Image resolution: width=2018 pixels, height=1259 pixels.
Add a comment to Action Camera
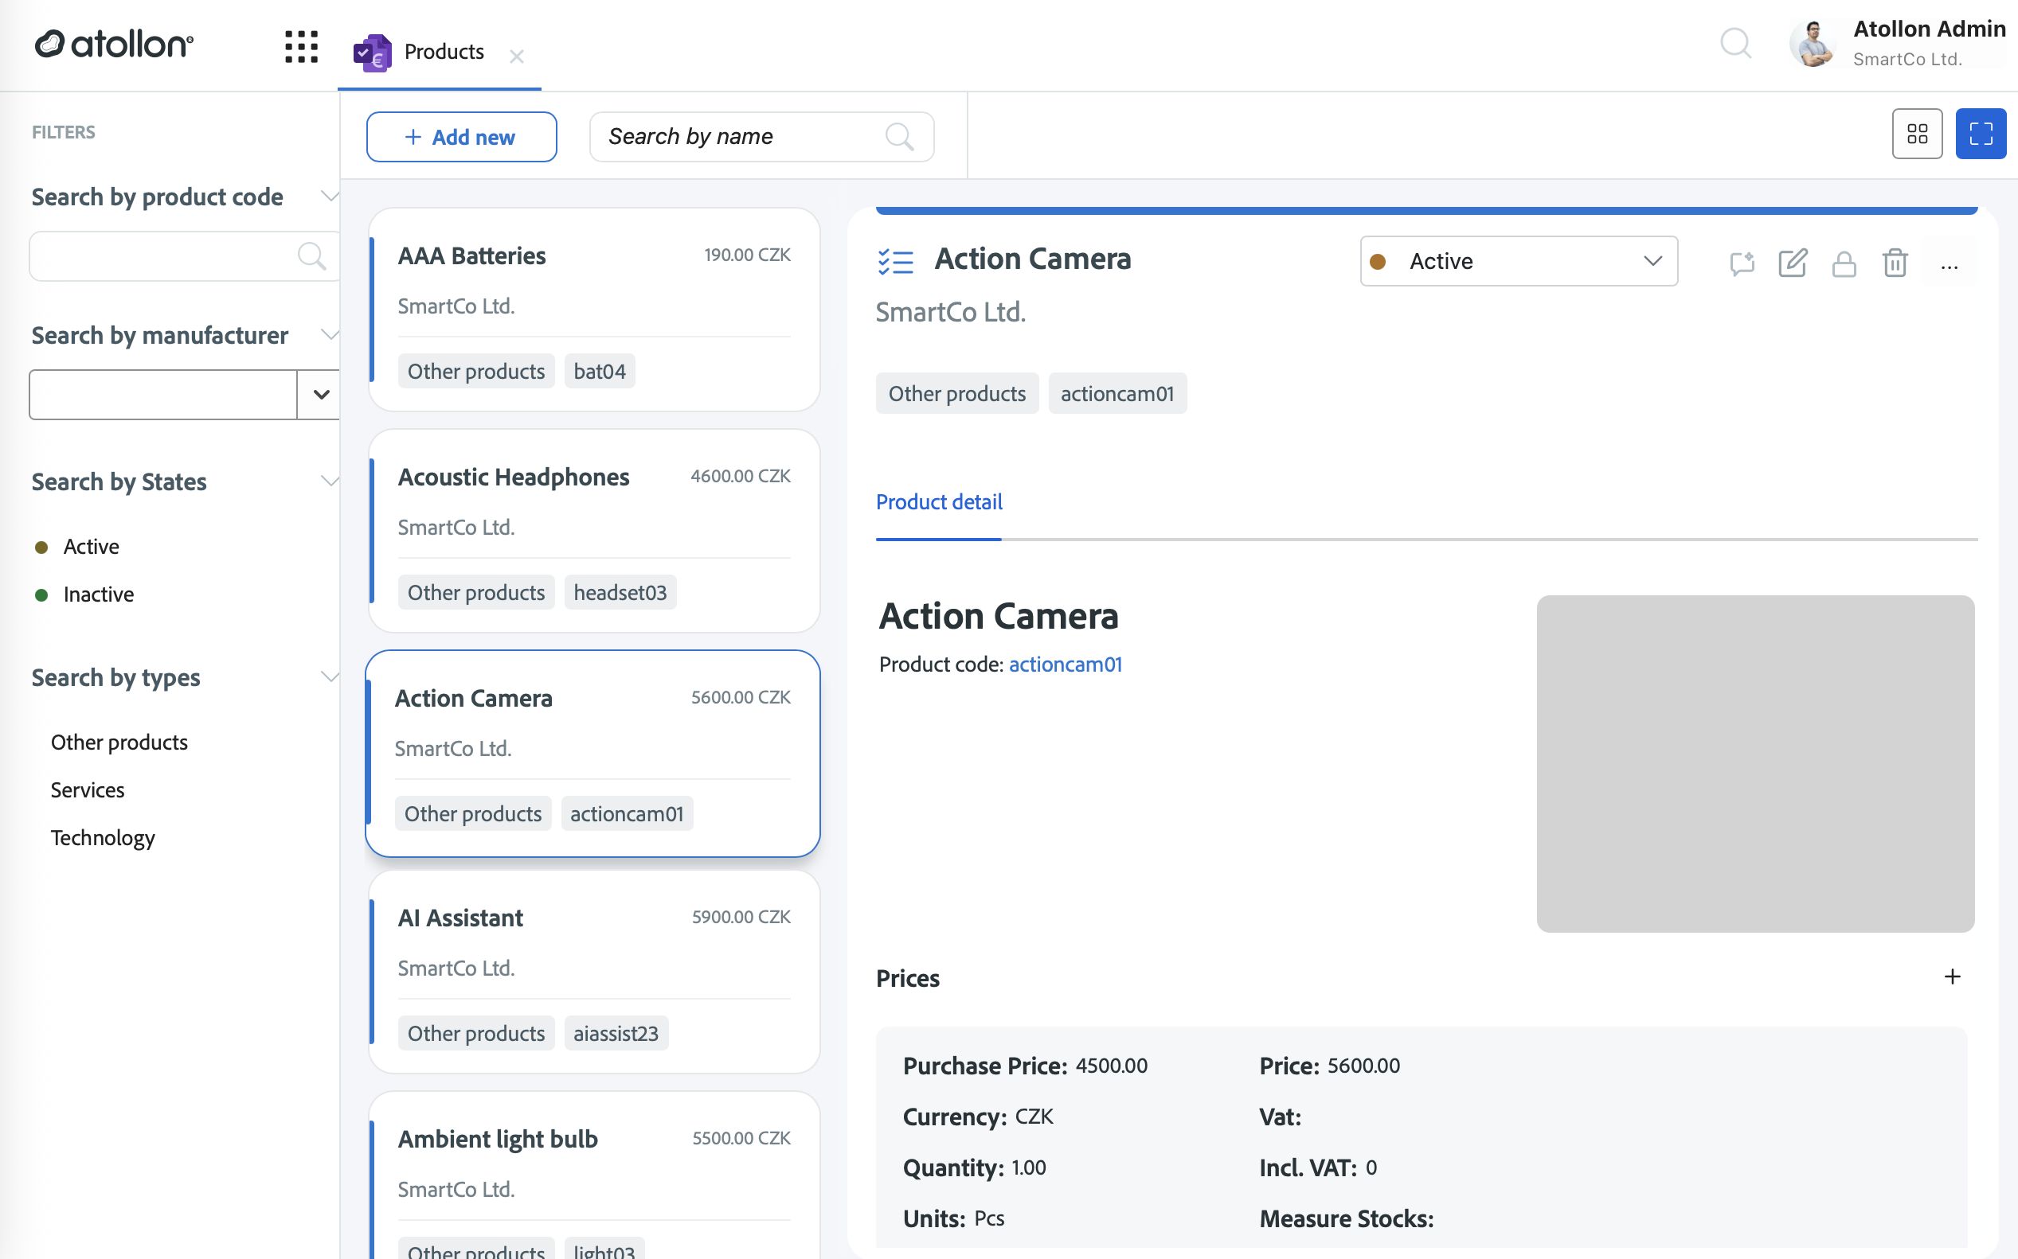click(1742, 263)
